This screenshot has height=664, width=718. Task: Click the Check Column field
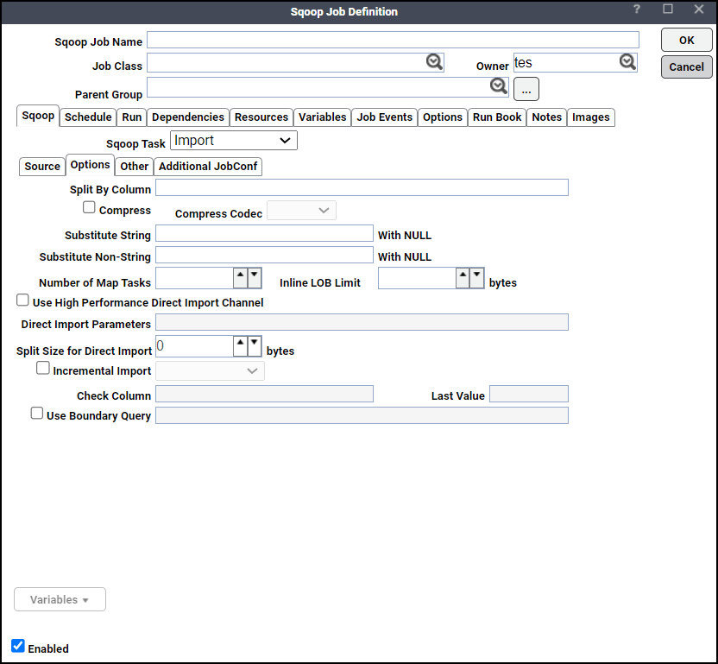pos(264,394)
